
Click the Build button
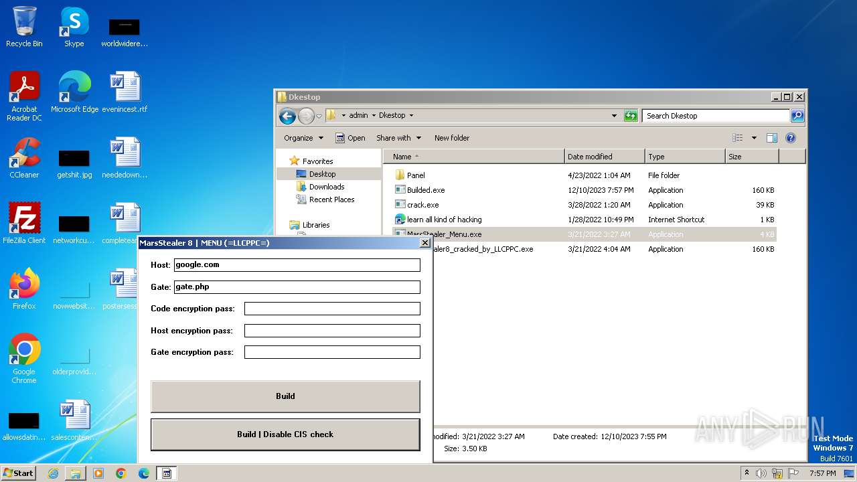tap(285, 396)
